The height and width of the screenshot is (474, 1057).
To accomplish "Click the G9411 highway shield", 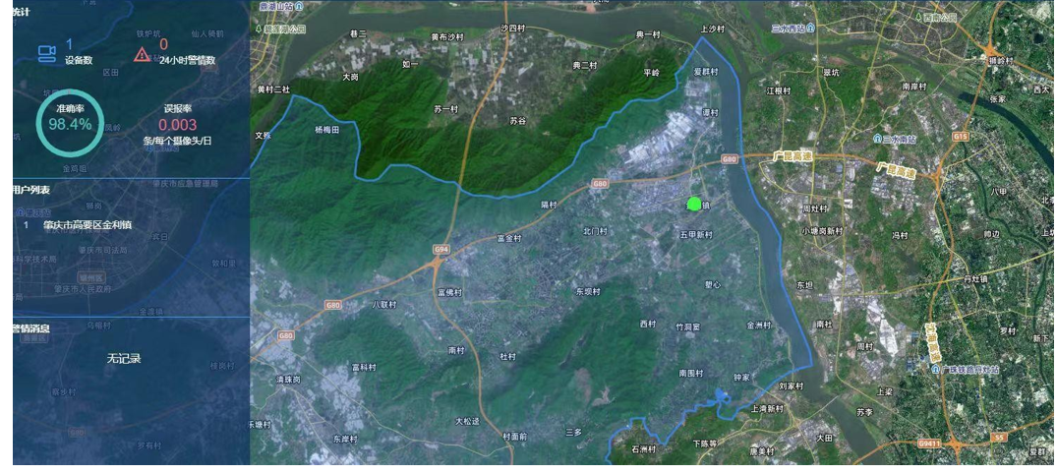I will tap(927, 444).
